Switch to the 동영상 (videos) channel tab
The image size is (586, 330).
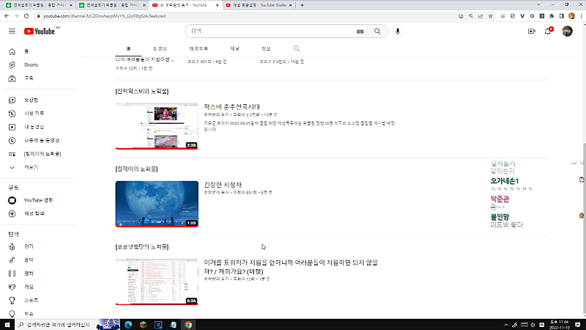coord(160,48)
